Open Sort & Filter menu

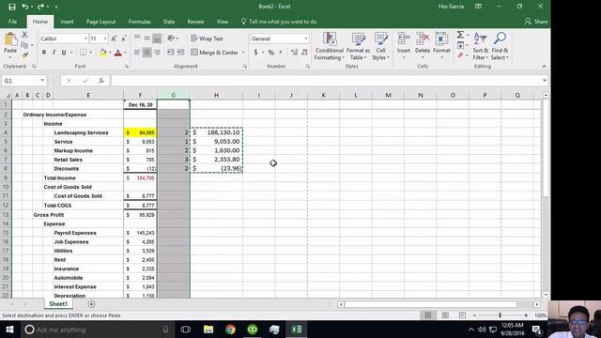click(480, 46)
